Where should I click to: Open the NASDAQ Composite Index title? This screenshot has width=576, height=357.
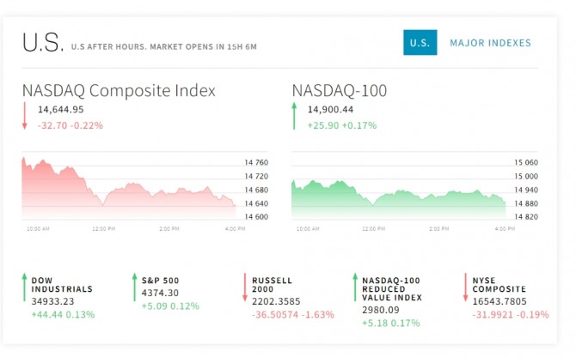[x=119, y=90]
